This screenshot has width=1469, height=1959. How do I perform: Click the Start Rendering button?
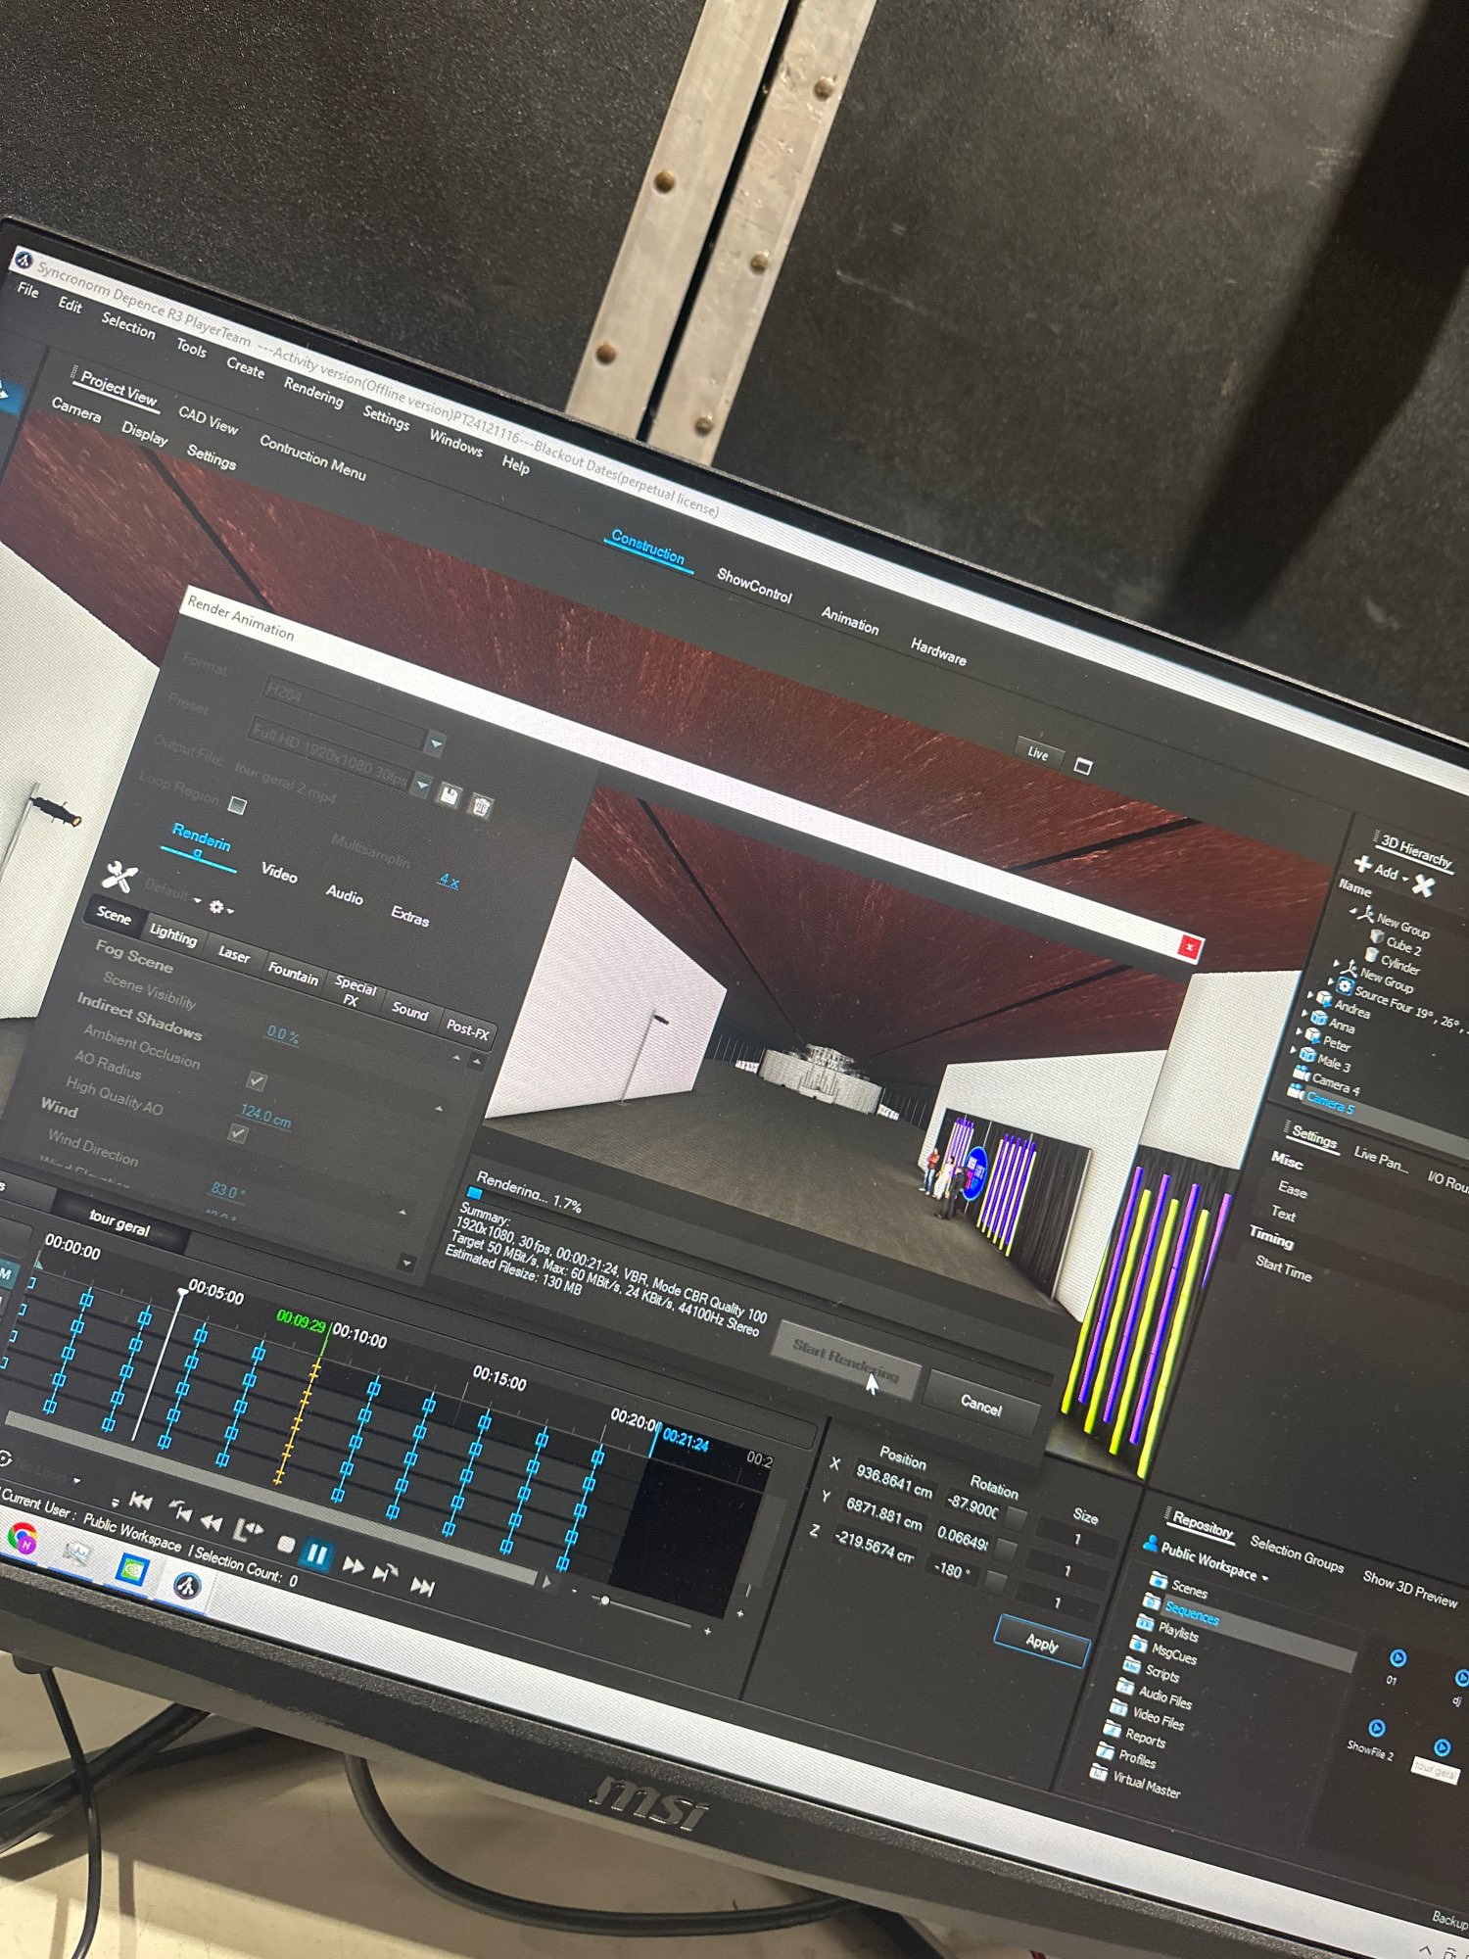click(846, 1360)
